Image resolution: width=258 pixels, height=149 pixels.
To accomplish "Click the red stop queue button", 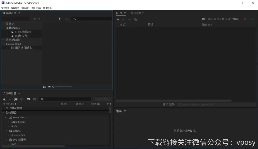I will coord(245,19).
